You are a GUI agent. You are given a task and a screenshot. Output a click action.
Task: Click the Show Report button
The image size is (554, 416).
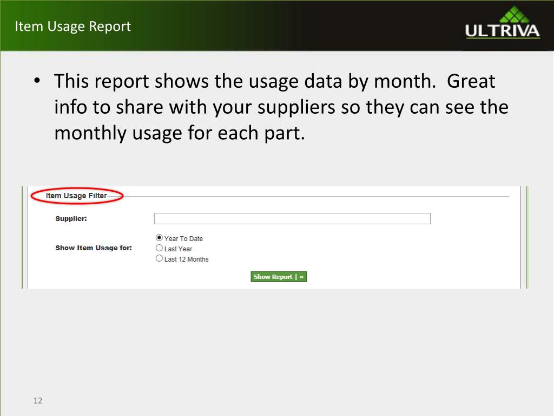[279, 277]
